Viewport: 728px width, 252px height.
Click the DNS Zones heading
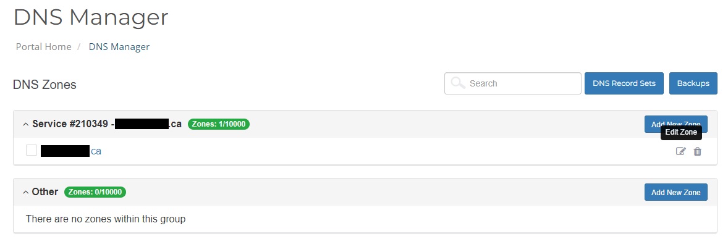click(x=44, y=85)
